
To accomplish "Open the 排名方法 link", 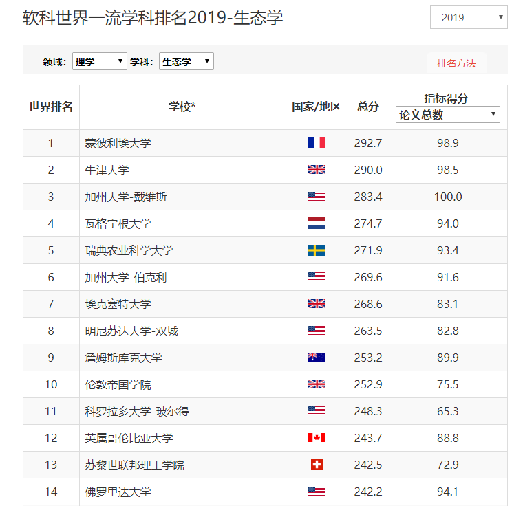I will [456, 63].
